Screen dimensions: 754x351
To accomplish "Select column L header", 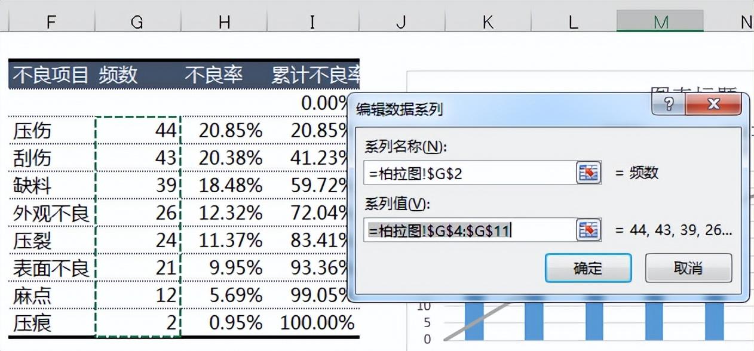I will pos(574,22).
